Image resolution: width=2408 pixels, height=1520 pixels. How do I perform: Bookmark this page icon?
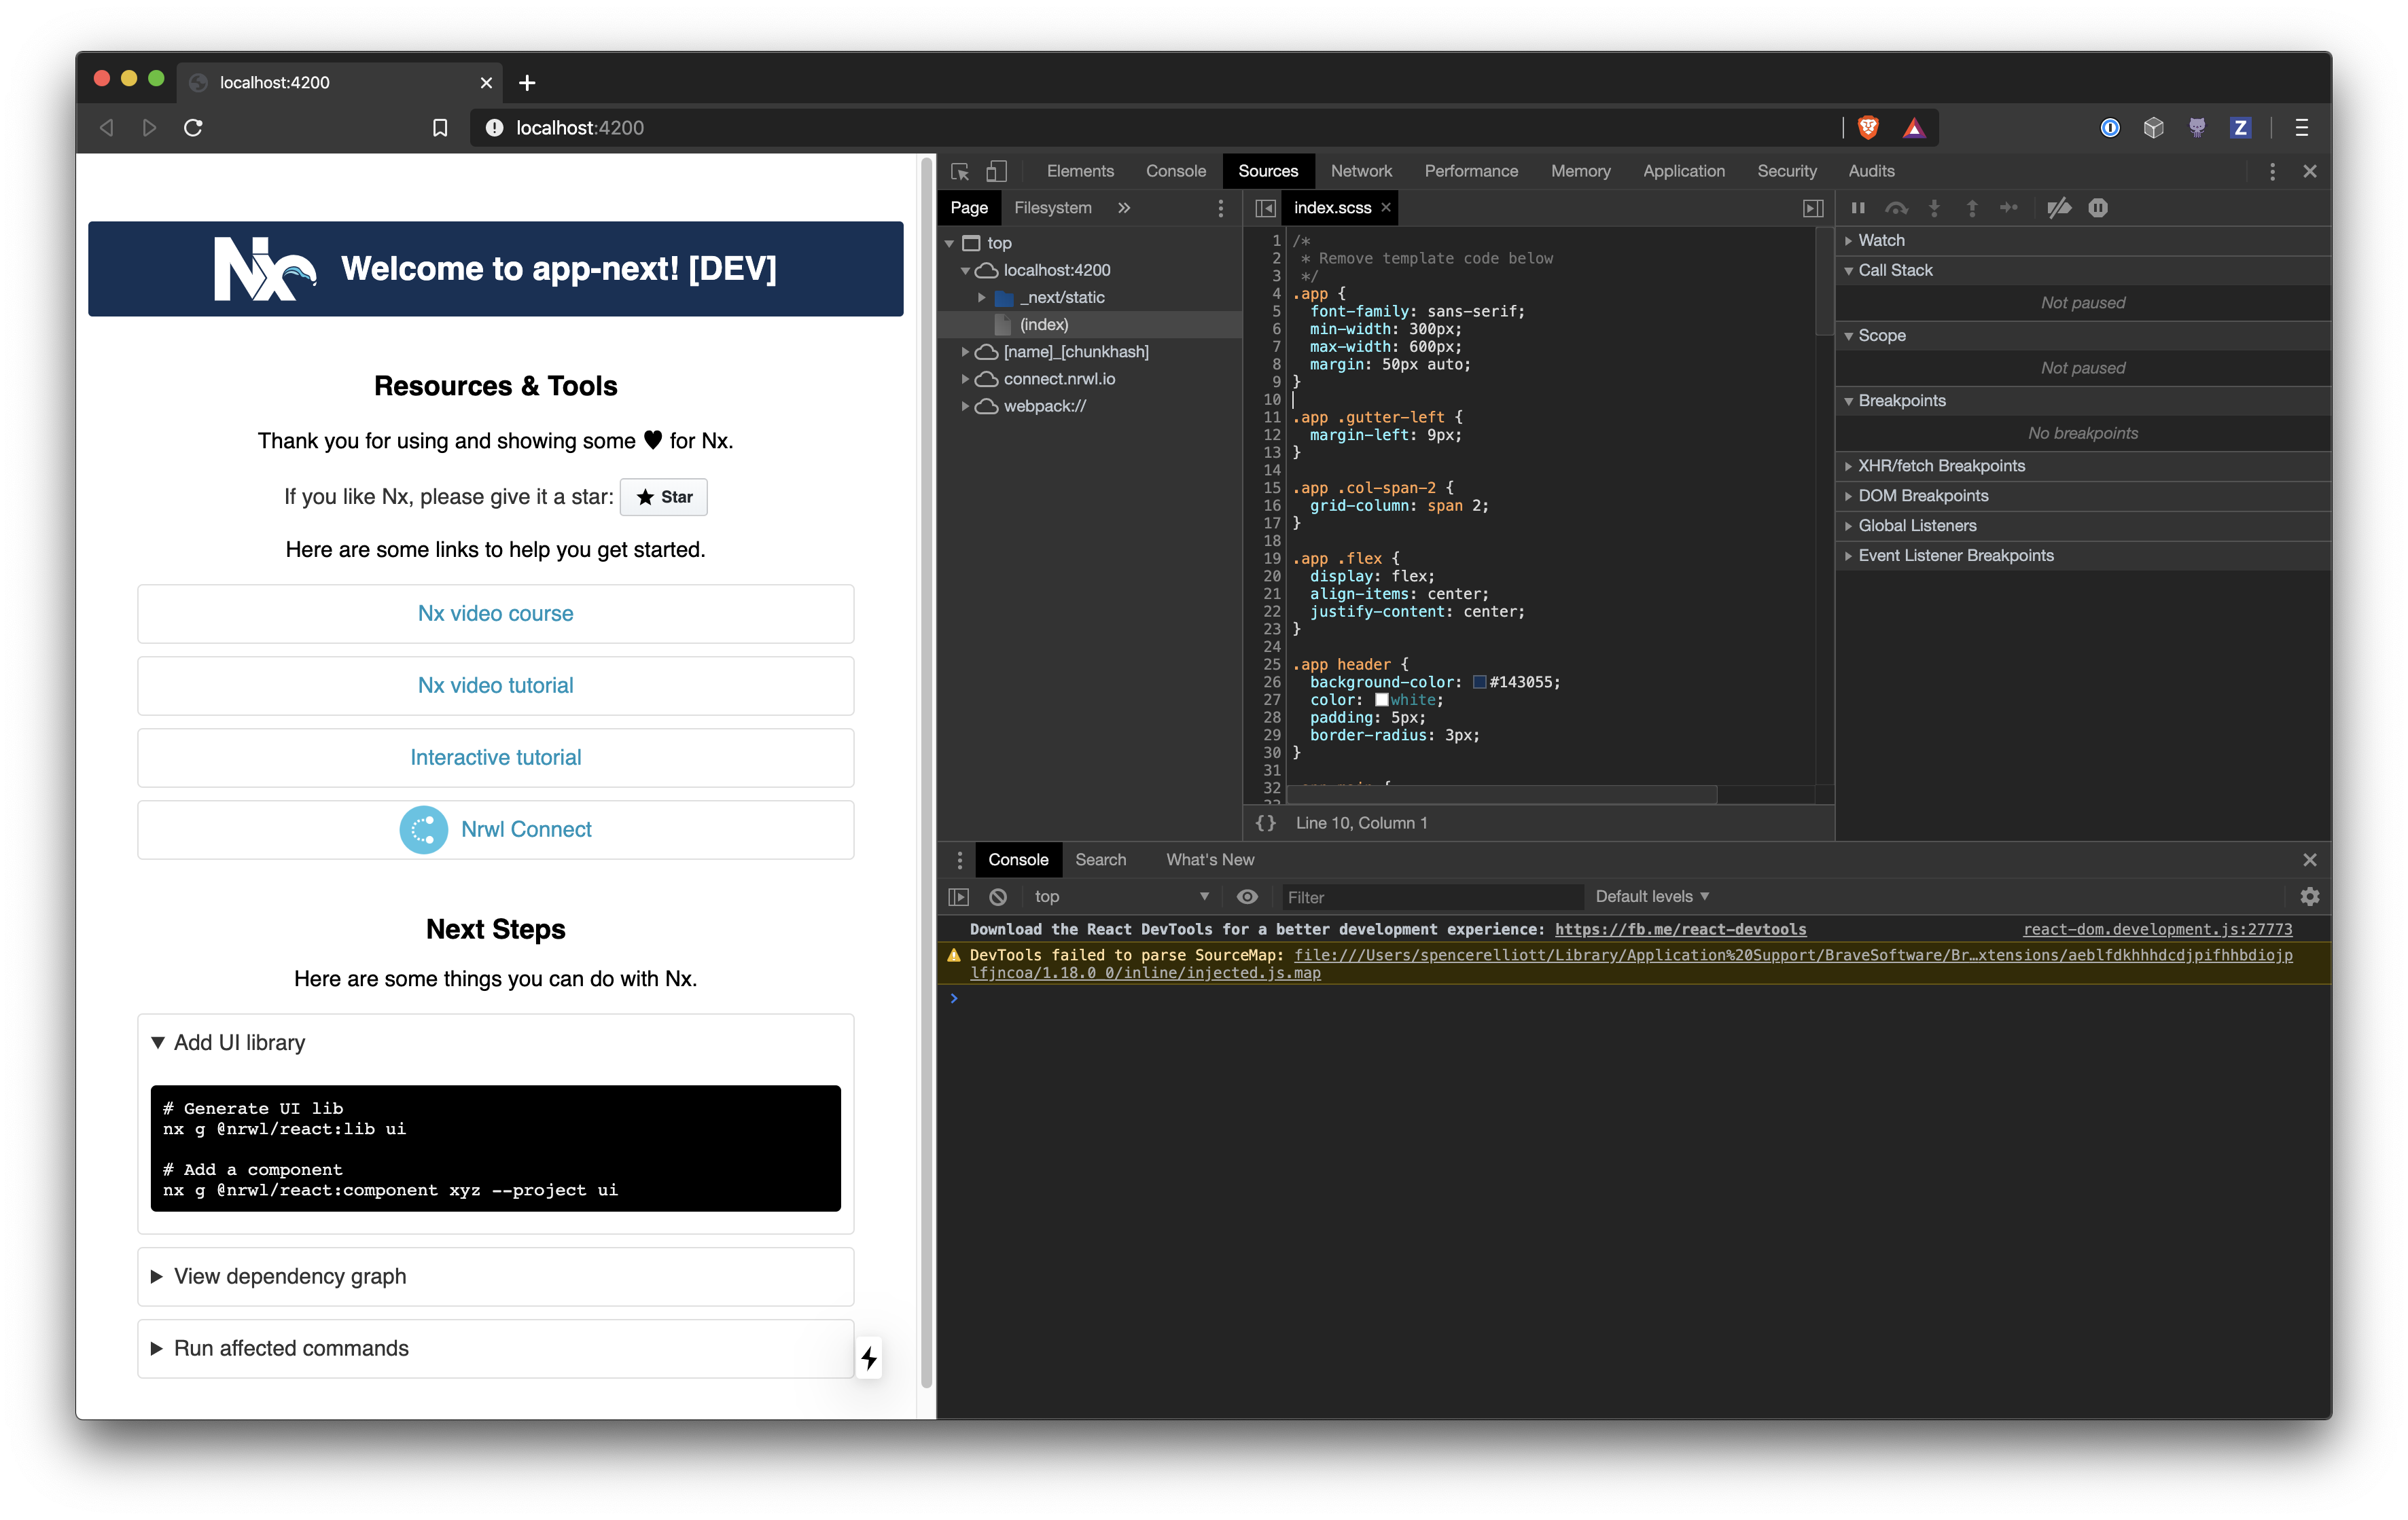coord(440,127)
